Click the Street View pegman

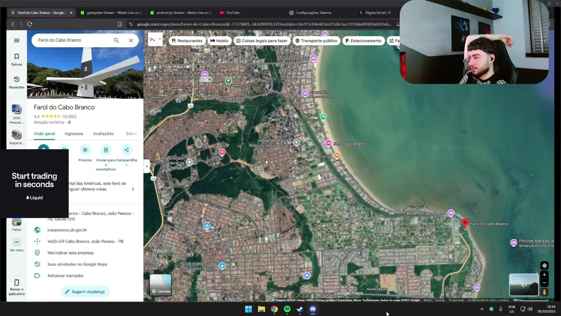pos(544,292)
